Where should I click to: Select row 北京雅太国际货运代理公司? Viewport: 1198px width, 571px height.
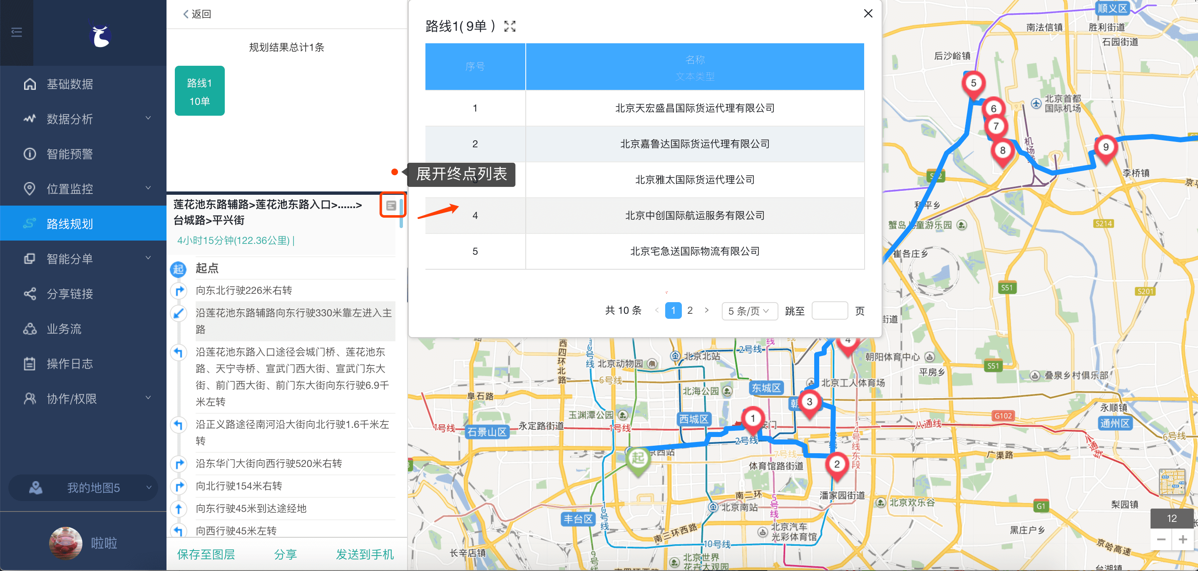644,179
